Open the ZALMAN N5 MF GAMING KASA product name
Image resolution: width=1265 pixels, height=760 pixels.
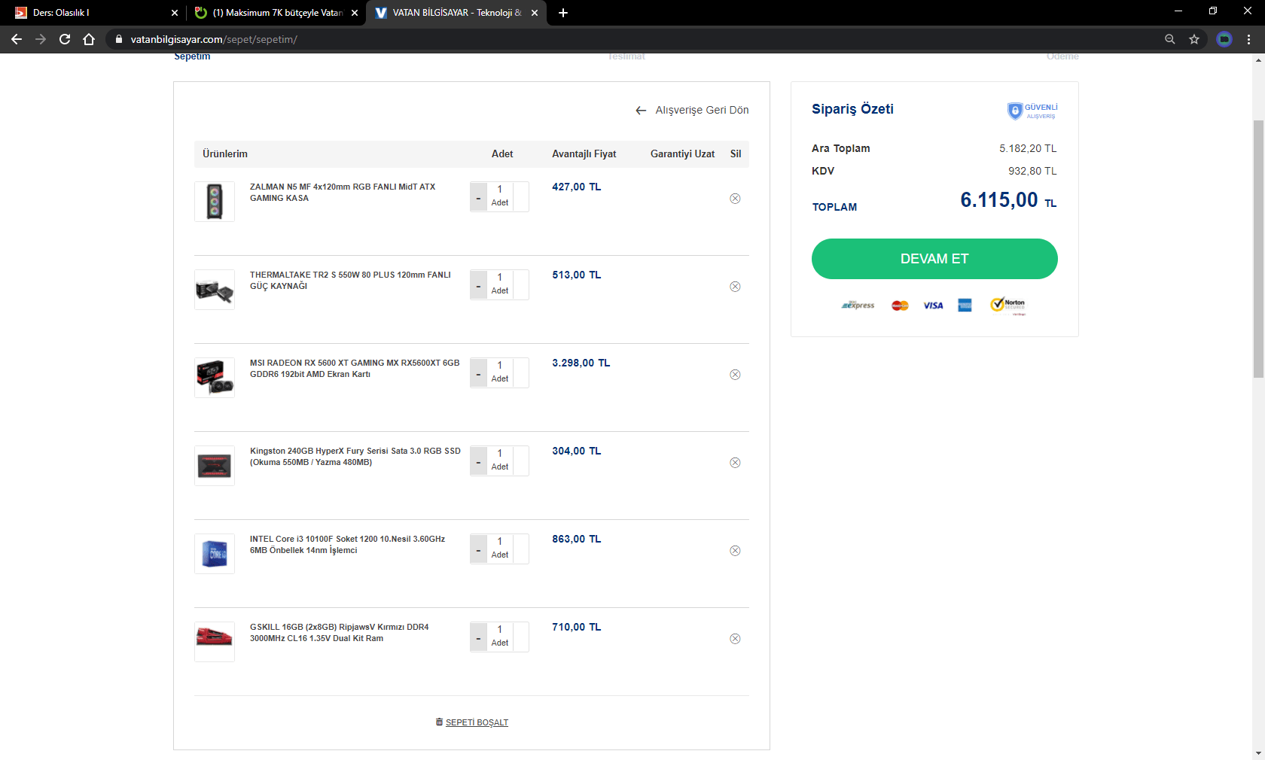343,193
